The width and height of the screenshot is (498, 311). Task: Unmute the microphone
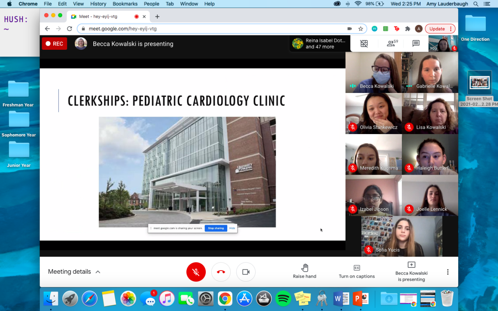tap(196, 272)
